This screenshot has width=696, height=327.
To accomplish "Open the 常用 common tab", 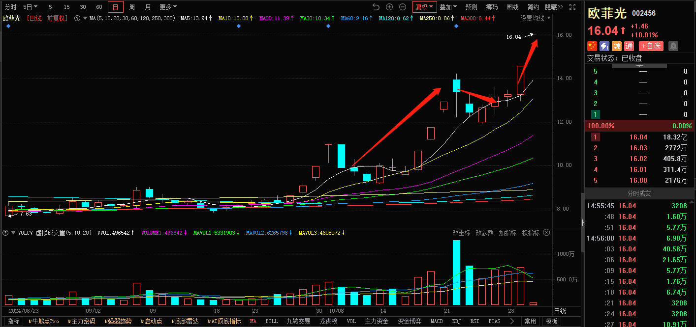I will 530,321.
